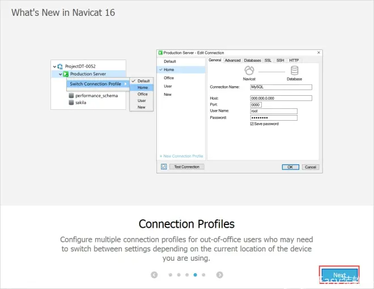Click the Edit Connection title bar icon
This screenshot has height=289, width=374.
(x=160, y=53)
